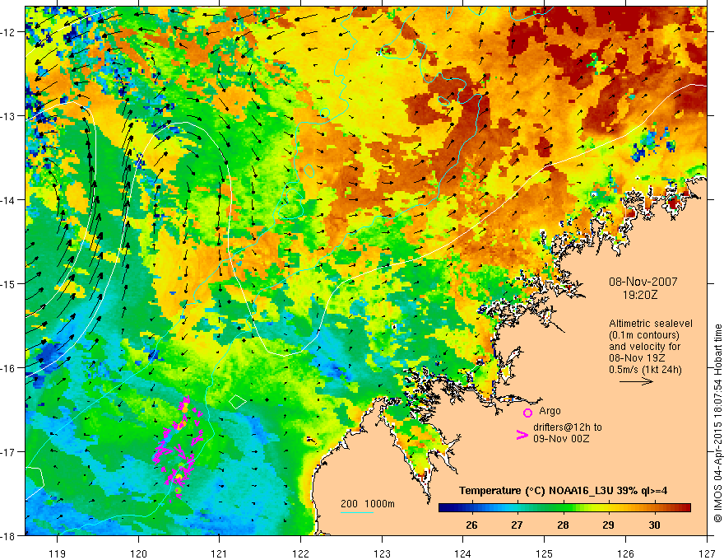Click longitude axis label '125'
Screen dimensions: 724x560
point(545,553)
